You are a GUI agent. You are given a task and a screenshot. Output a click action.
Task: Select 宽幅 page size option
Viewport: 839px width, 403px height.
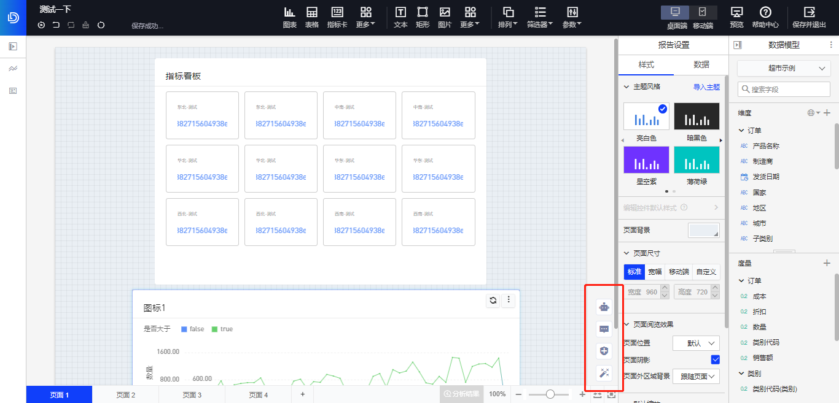tap(655, 272)
